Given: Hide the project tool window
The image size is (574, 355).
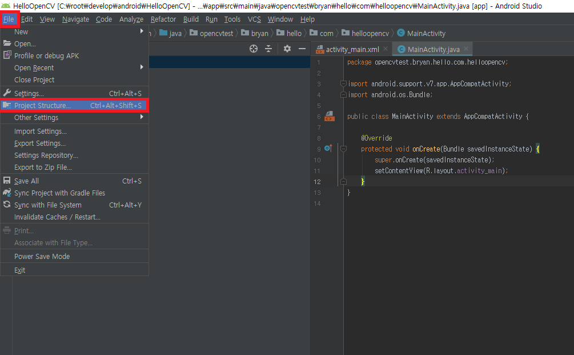Looking at the screenshot, I should coord(302,49).
